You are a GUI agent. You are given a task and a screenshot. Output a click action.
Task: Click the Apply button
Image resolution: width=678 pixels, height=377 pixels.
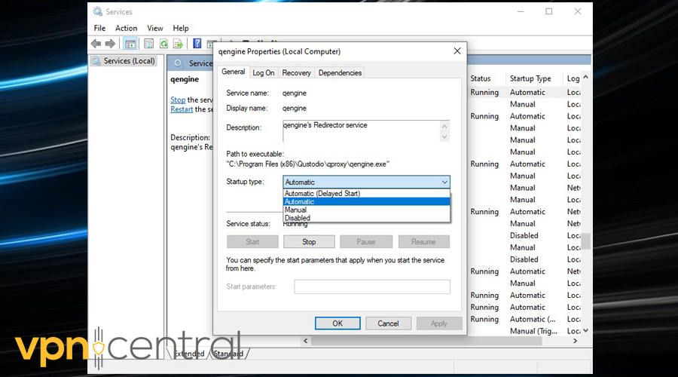(439, 323)
